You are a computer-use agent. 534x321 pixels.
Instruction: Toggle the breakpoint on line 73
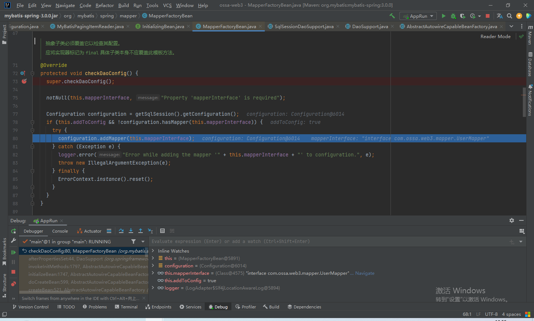click(24, 81)
